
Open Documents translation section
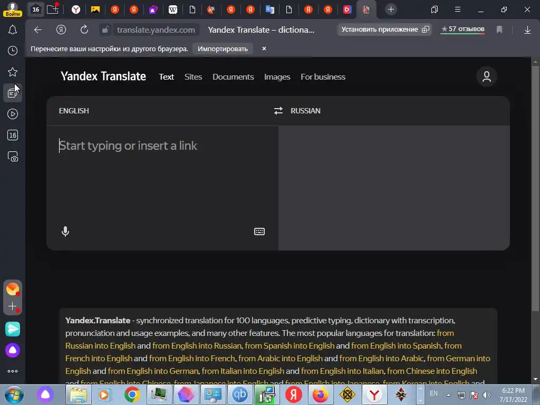point(233,77)
